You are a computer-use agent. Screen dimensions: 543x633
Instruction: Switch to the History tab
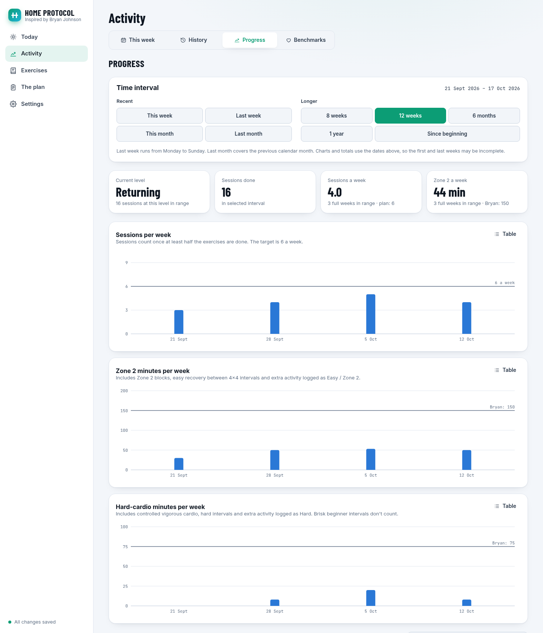[194, 40]
